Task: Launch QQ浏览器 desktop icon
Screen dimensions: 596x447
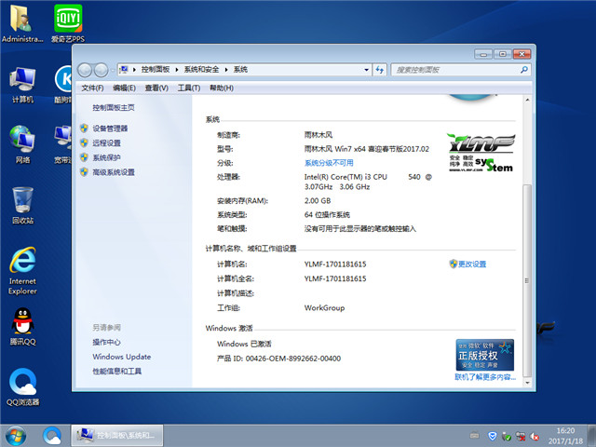Action: coord(22,386)
